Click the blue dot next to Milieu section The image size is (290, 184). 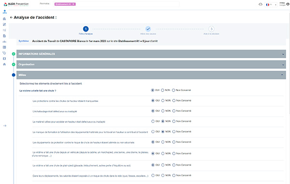click(x=14, y=75)
